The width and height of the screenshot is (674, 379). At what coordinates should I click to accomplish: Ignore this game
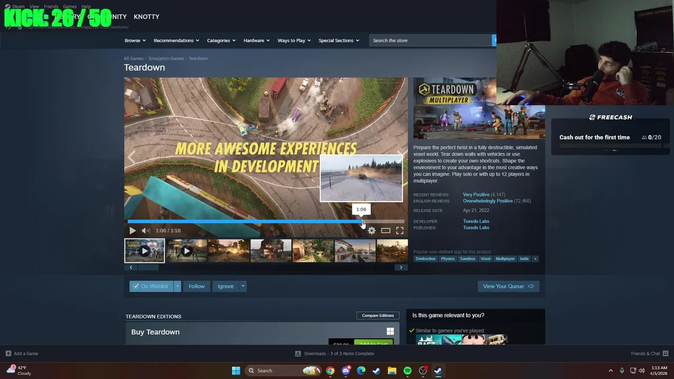225,286
